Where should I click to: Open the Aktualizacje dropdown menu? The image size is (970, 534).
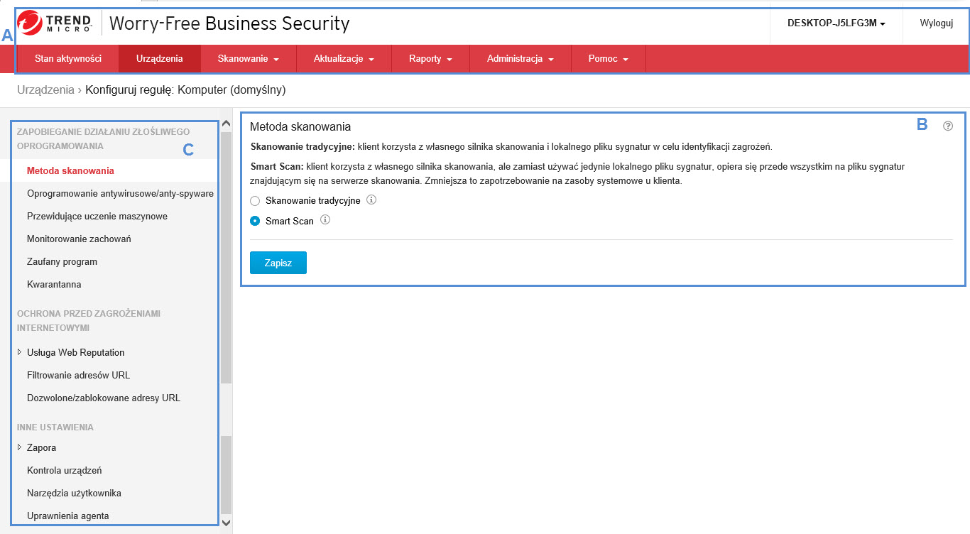tap(344, 59)
